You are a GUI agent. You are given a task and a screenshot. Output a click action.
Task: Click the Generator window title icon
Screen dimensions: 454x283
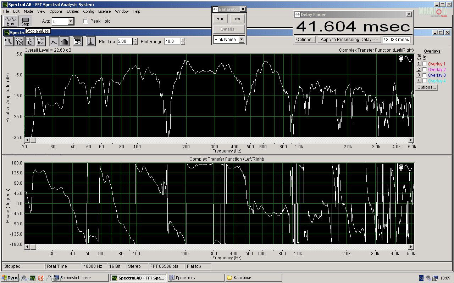click(215, 9)
